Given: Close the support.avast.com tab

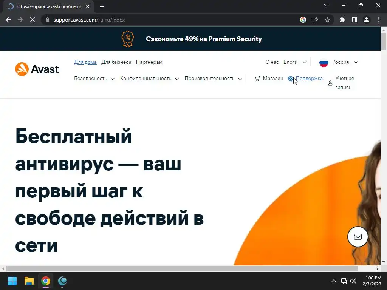Looking at the screenshot, I should pyautogui.click(x=88, y=6).
